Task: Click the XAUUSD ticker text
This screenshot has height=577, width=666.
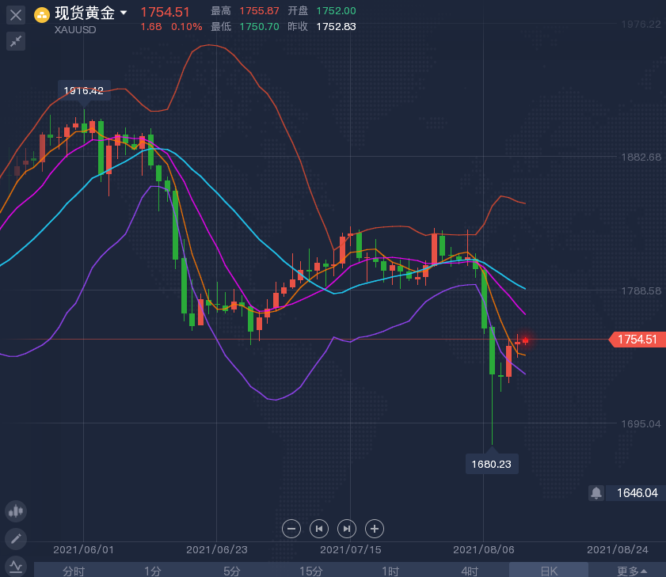Action: click(x=75, y=30)
